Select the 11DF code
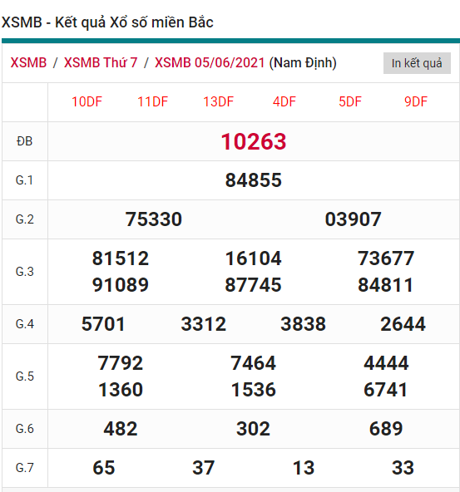Screen dimensions: 460x492 (x=152, y=102)
